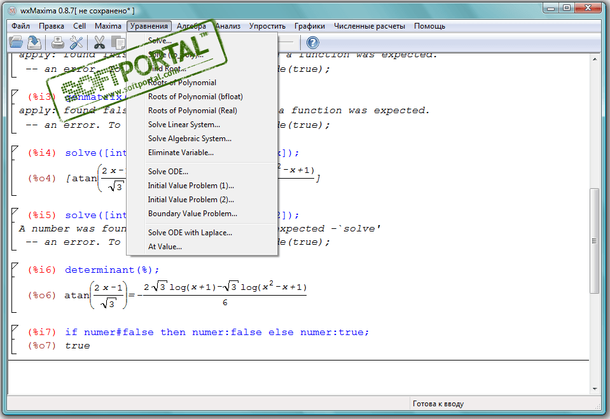Click the Готова к вводу status text
The width and height of the screenshot is (610, 419).
(438, 404)
